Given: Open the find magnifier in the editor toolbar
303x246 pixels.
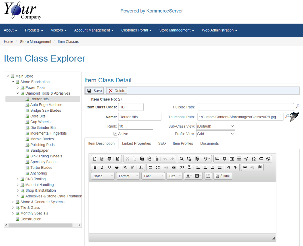Looking at the screenshot, I should [x=182, y=159].
